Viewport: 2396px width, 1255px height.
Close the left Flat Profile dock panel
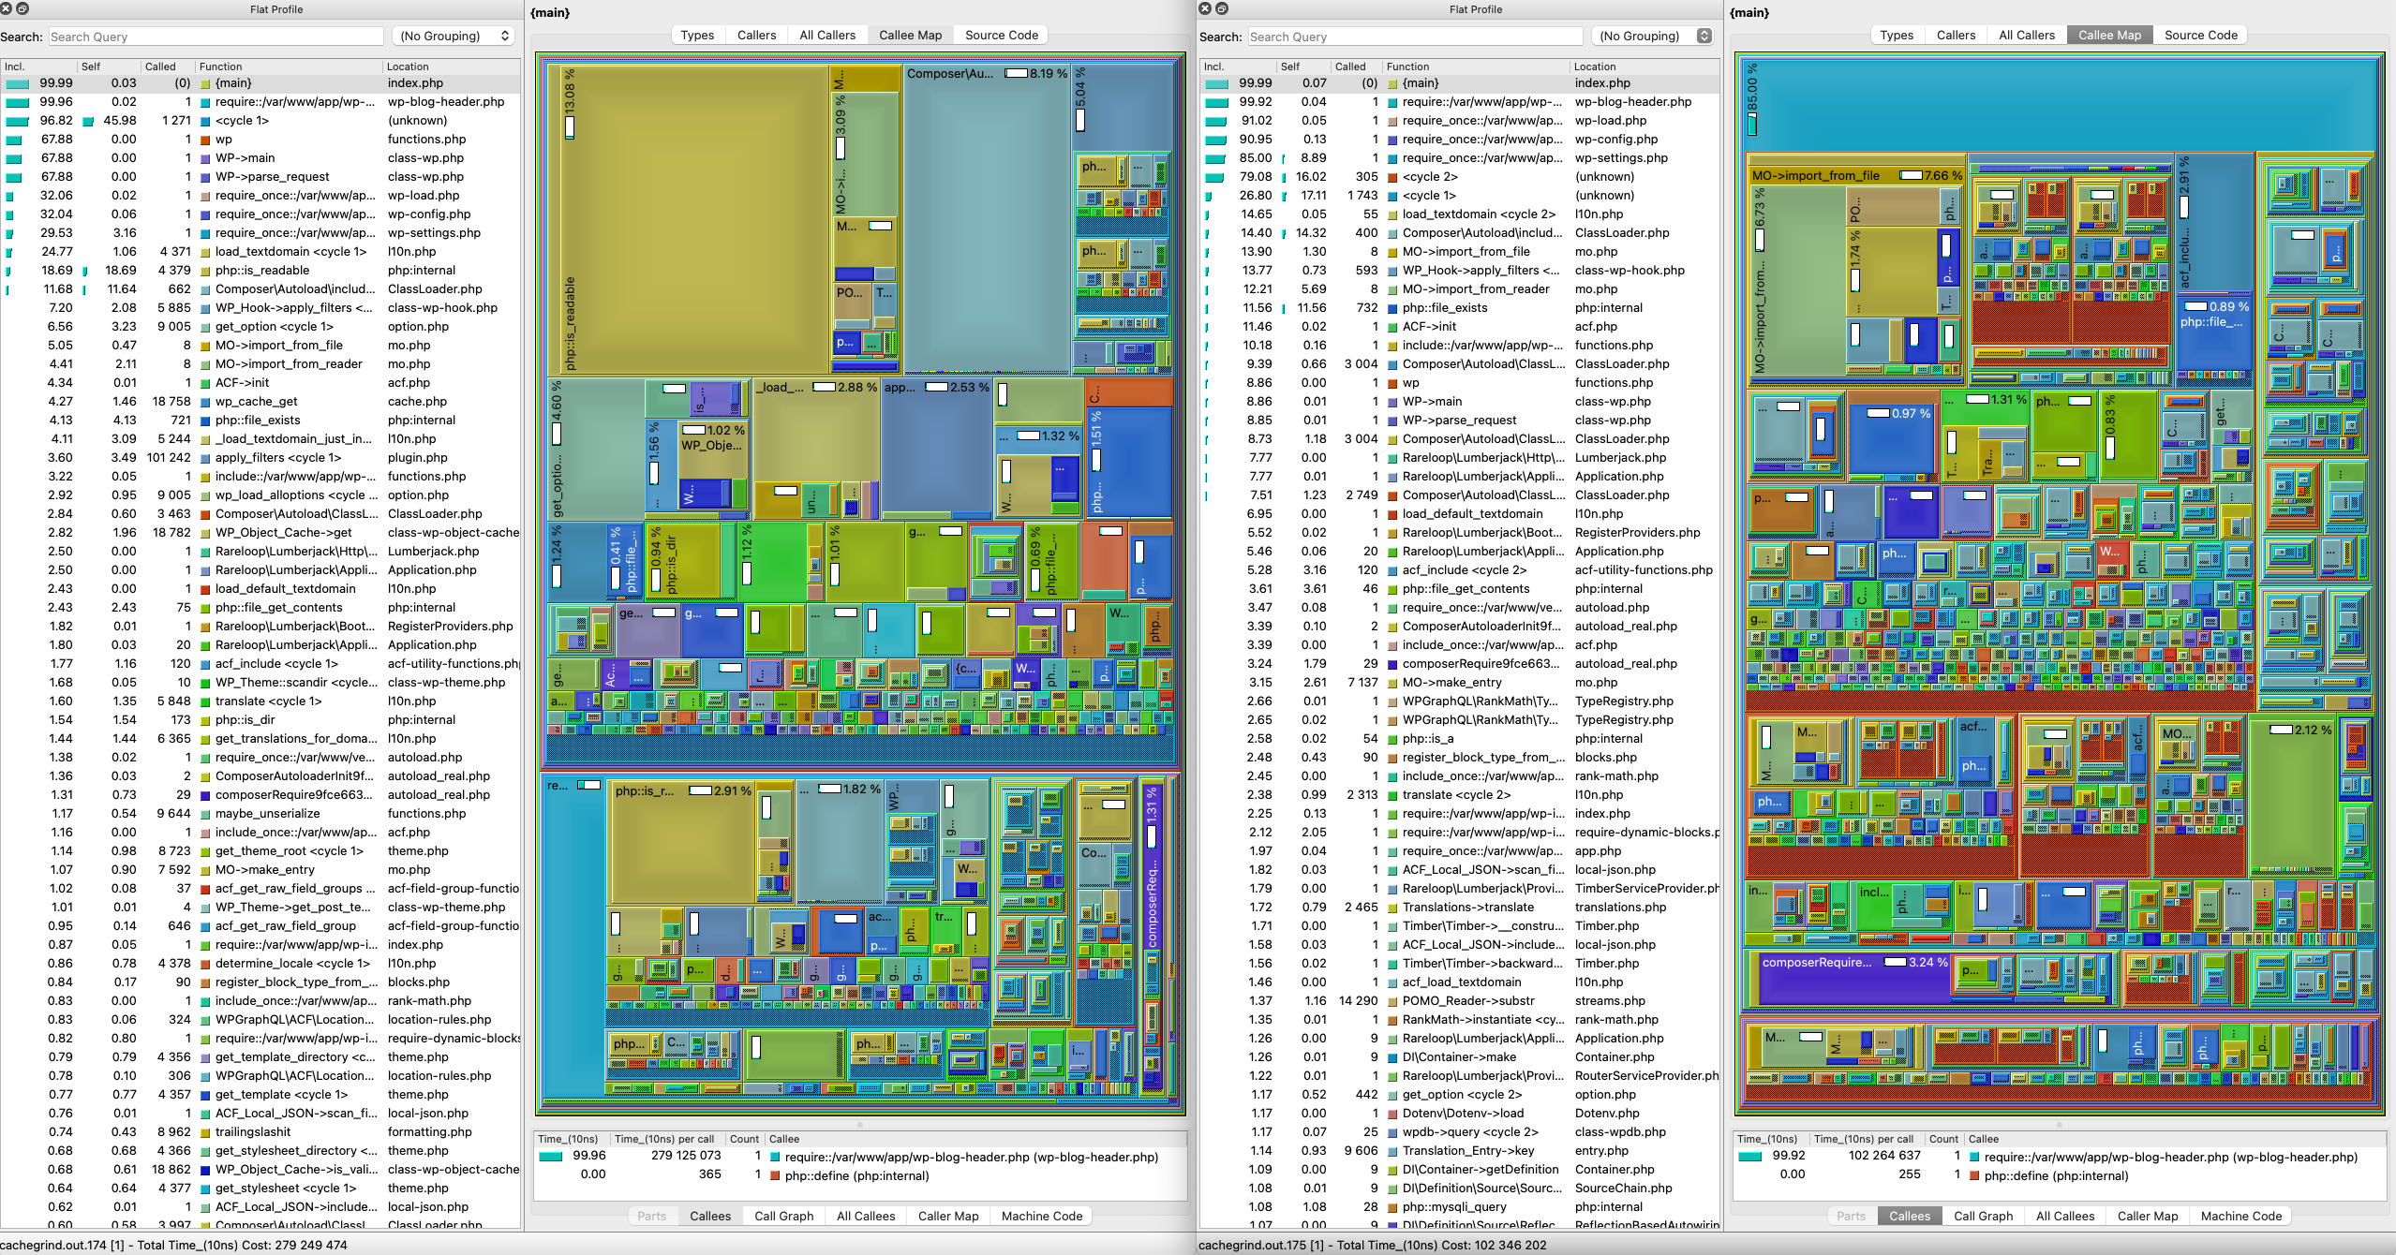click(7, 8)
